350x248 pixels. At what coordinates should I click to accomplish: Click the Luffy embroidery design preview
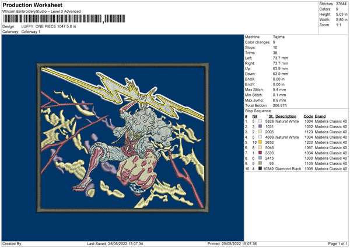coord(123,137)
